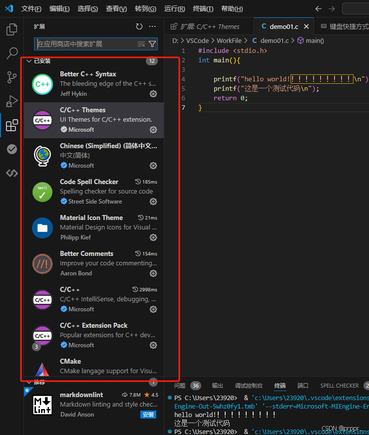
Task: Click line 6 return 0 in editor
Action: (x=231, y=98)
